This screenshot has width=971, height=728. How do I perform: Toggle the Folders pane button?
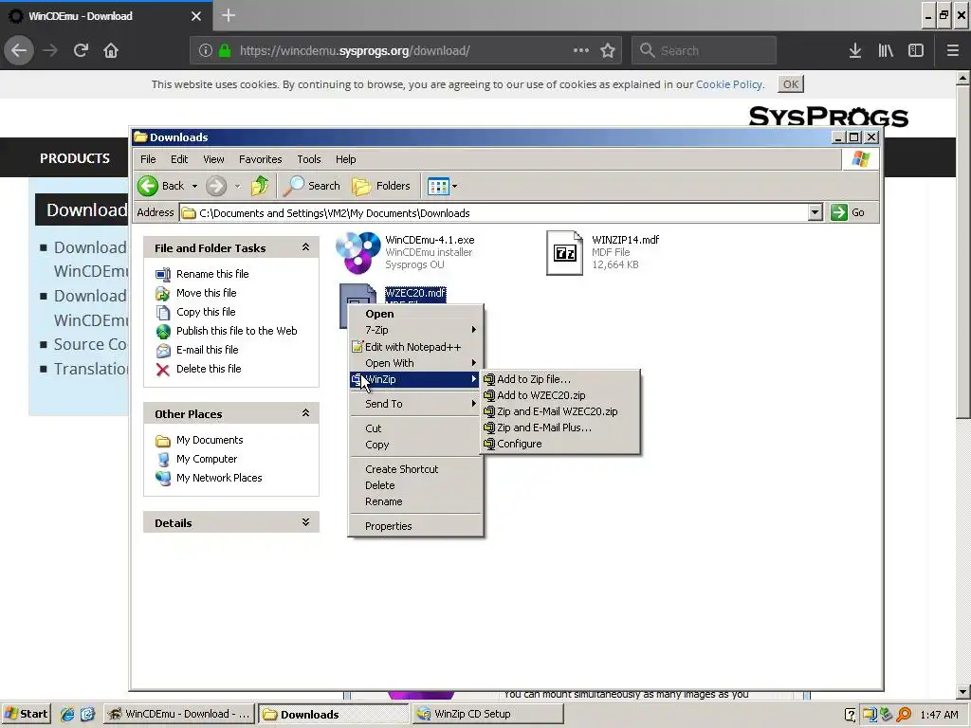click(381, 186)
